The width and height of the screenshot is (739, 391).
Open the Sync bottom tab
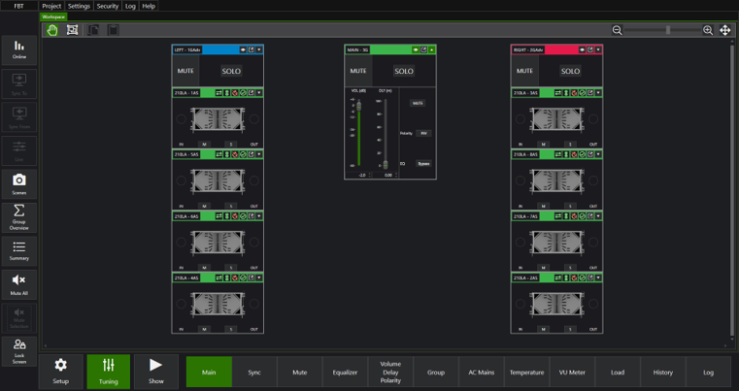pyautogui.click(x=254, y=373)
